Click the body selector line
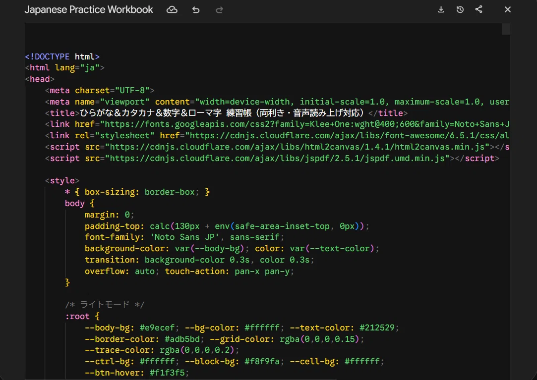The height and width of the screenshot is (380, 537). (80, 203)
